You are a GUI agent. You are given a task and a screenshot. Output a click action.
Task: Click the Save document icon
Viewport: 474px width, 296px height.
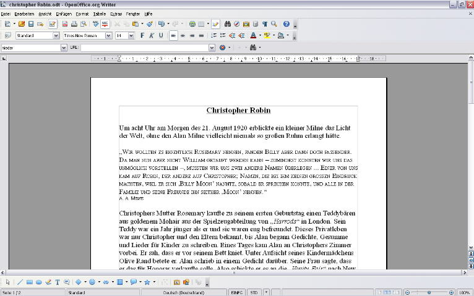point(31,24)
